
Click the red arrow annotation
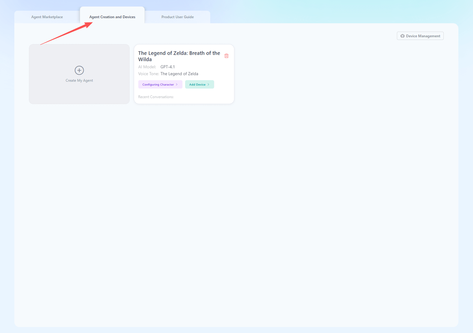click(67, 34)
